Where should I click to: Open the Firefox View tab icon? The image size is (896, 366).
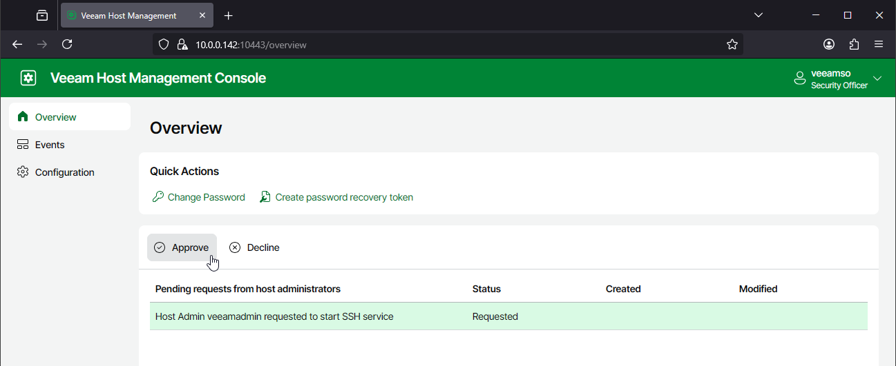pos(42,15)
